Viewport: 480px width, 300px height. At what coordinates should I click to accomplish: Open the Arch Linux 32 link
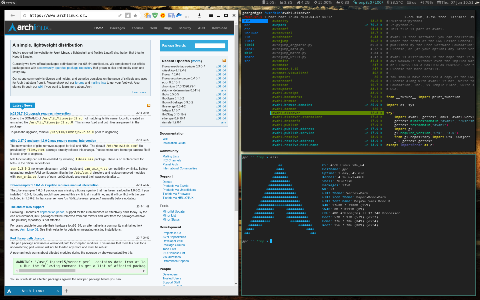(x=29, y=229)
